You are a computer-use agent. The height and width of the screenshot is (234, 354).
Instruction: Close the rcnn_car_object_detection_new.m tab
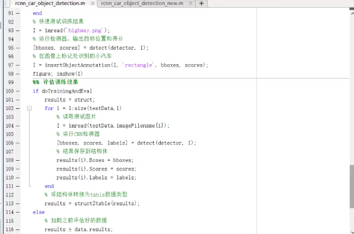tap(190, 4)
